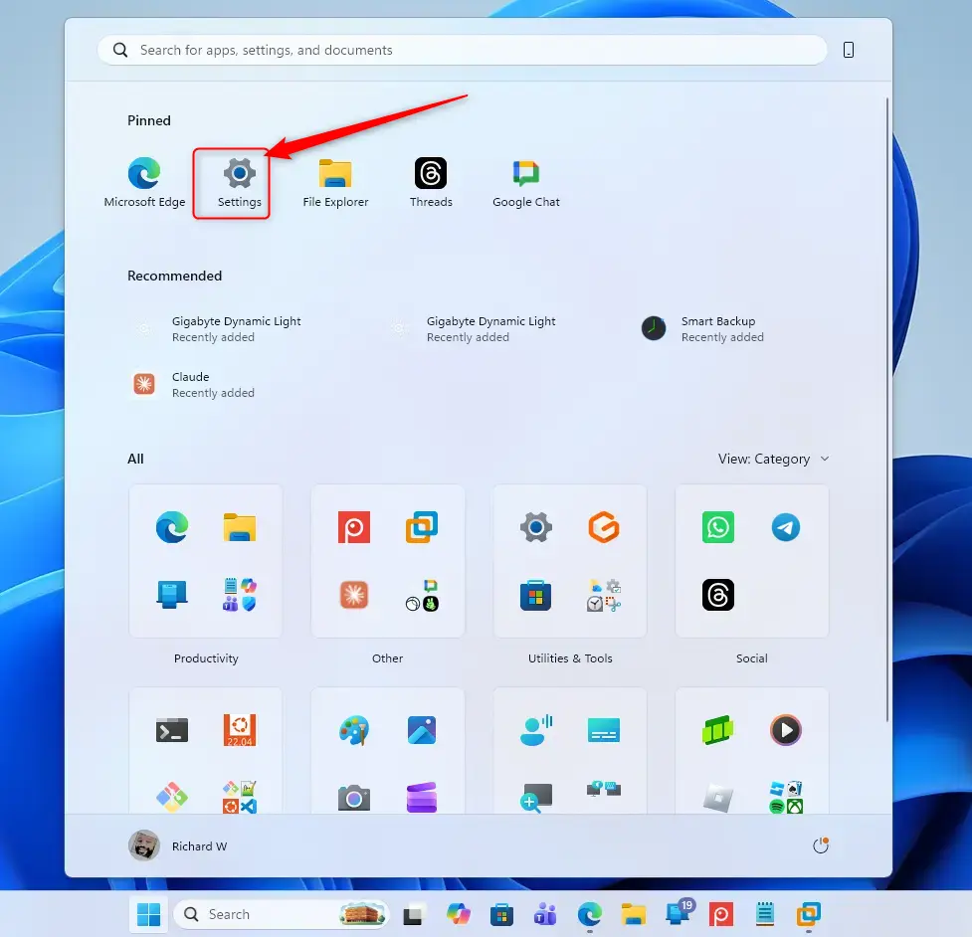Launch Google Chat from Pinned
972x937 pixels.
[x=525, y=183]
